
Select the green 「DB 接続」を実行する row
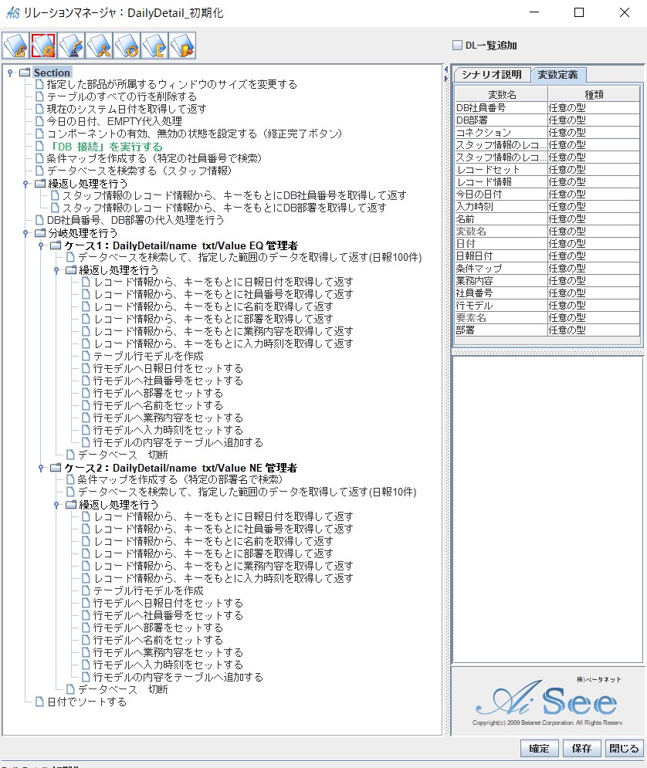click(x=105, y=146)
